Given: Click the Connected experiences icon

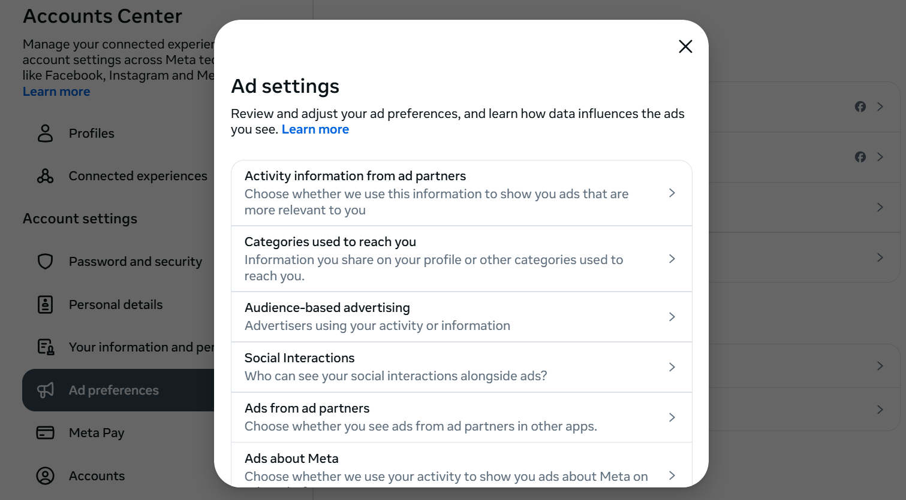Looking at the screenshot, I should [x=46, y=176].
